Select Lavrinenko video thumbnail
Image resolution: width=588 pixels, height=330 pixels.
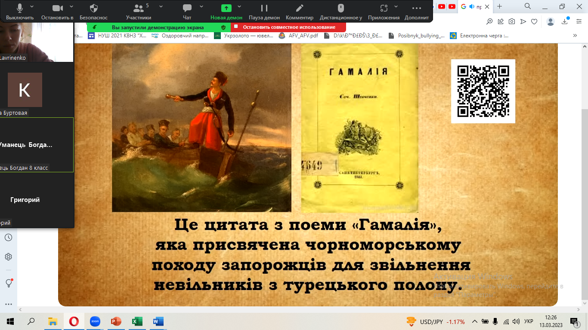37,43
